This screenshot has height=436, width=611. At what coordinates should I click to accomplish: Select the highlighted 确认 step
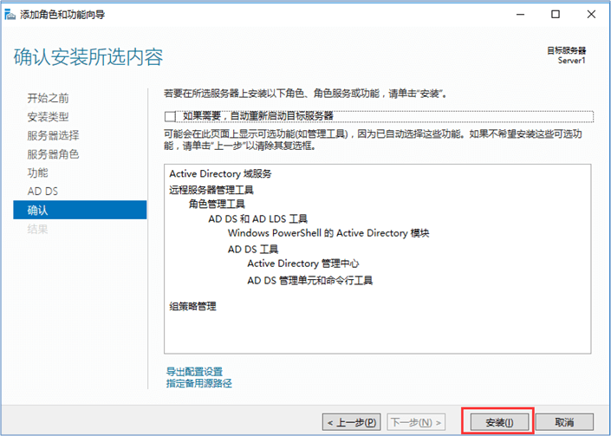click(x=80, y=210)
